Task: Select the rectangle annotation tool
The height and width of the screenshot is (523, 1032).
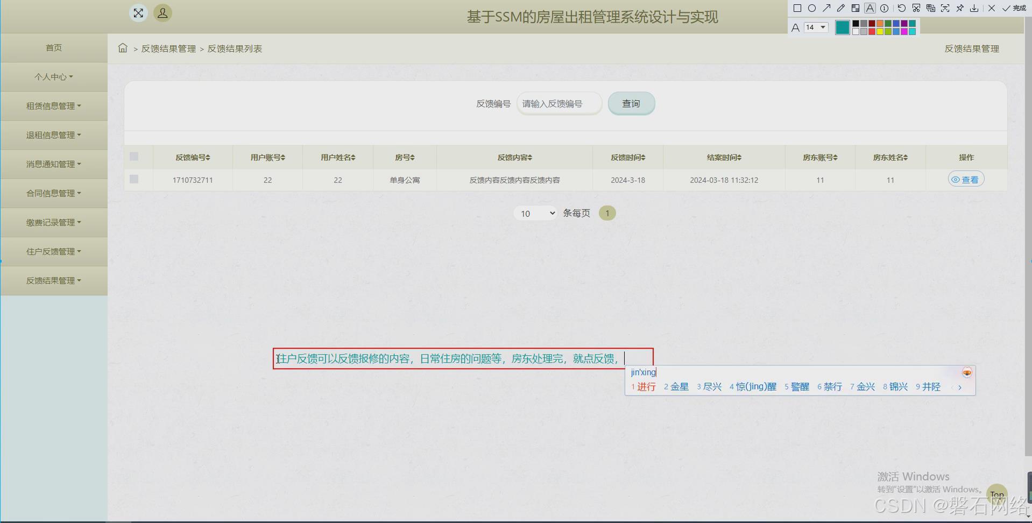Action: click(797, 8)
